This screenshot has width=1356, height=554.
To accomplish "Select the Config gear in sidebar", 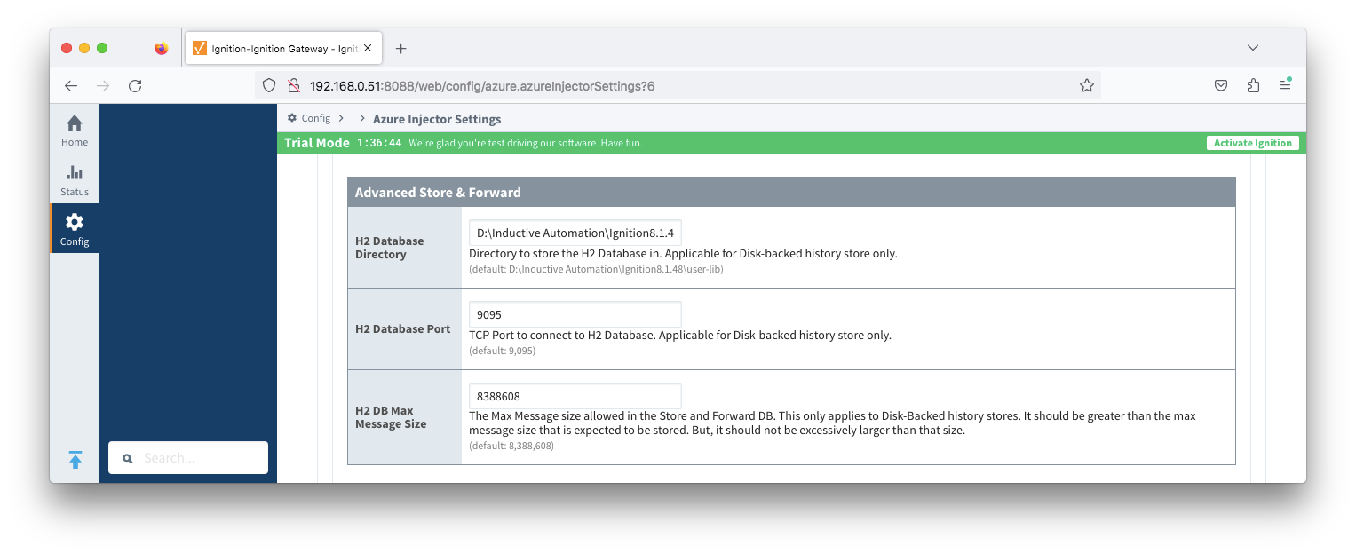I will click(x=75, y=228).
